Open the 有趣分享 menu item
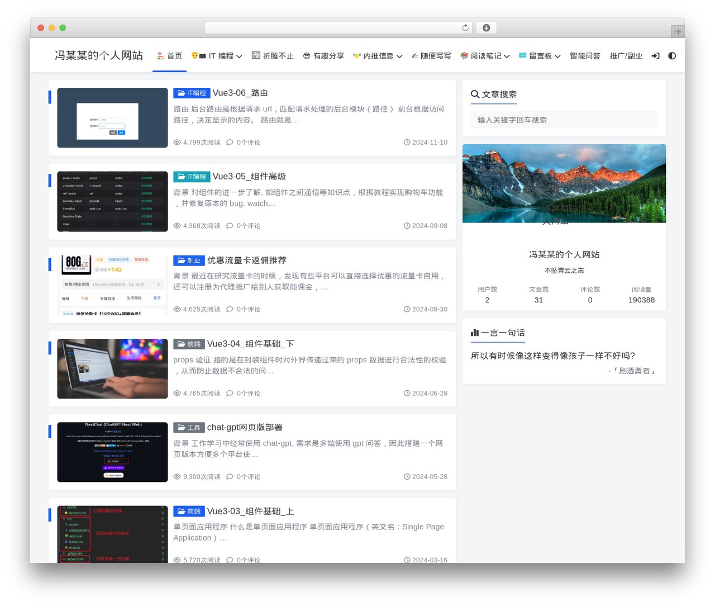The width and height of the screenshot is (715, 606). coord(323,56)
